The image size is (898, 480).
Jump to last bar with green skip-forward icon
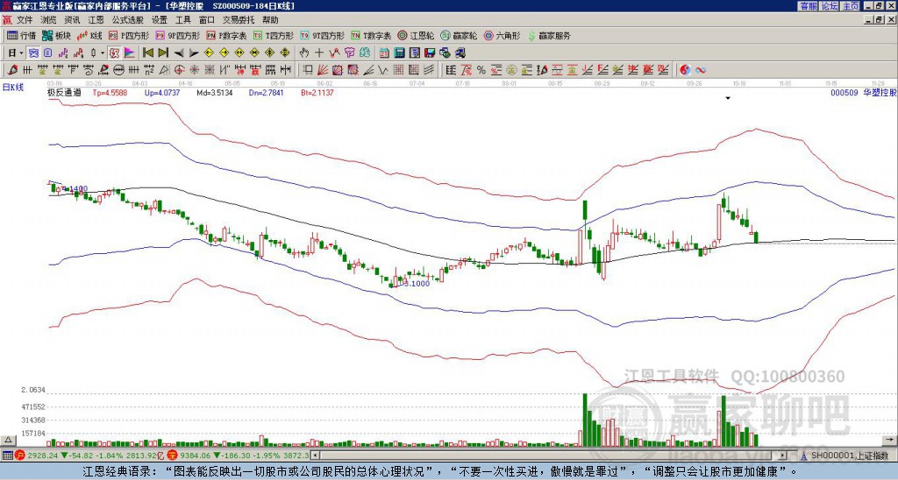(x=163, y=53)
